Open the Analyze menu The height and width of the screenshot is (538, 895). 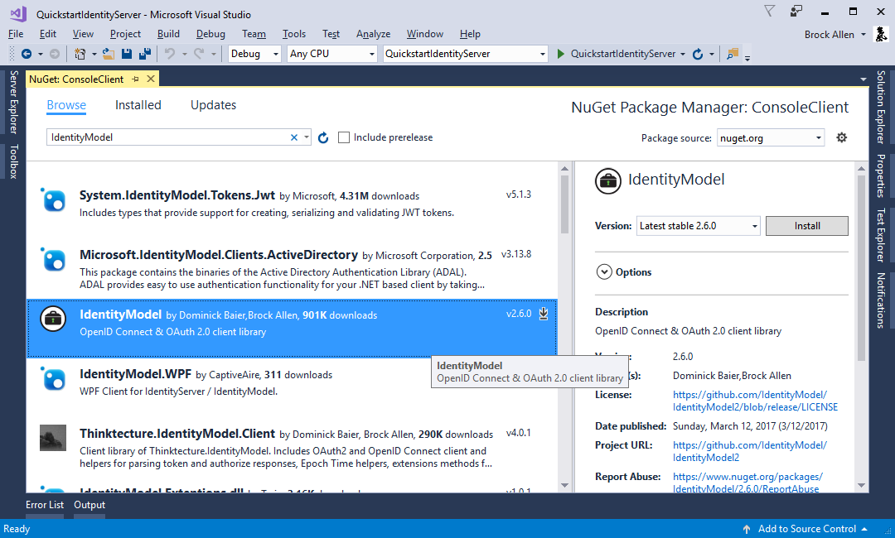pos(373,34)
